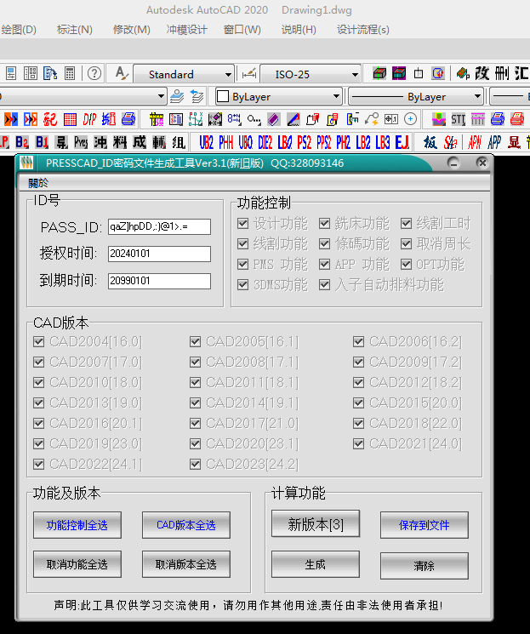Screen dimensions: 530x634
Task: Click the 生成 button
Action: click(316, 564)
